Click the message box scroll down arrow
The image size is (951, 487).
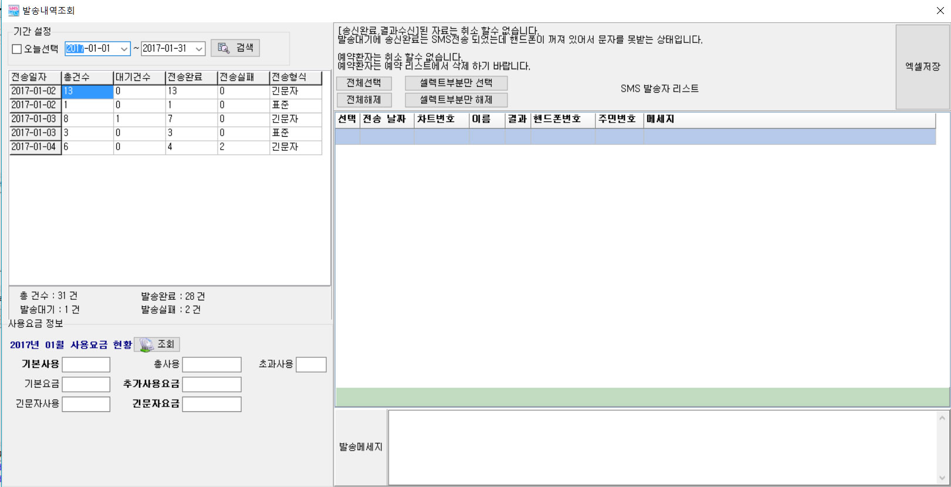[942, 478]
